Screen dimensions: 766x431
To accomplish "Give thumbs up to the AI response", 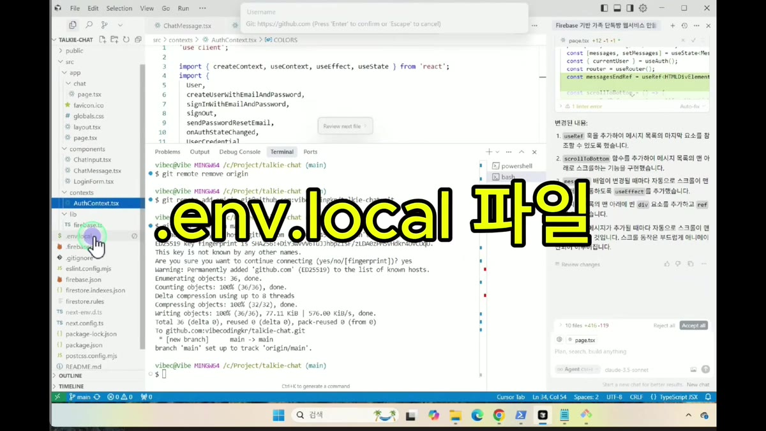I will pos(667,264).
